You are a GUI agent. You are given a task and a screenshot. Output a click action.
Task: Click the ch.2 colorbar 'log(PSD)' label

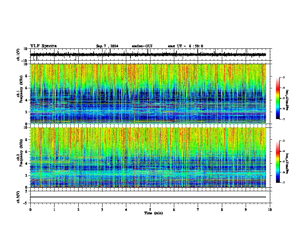[287, 164]
